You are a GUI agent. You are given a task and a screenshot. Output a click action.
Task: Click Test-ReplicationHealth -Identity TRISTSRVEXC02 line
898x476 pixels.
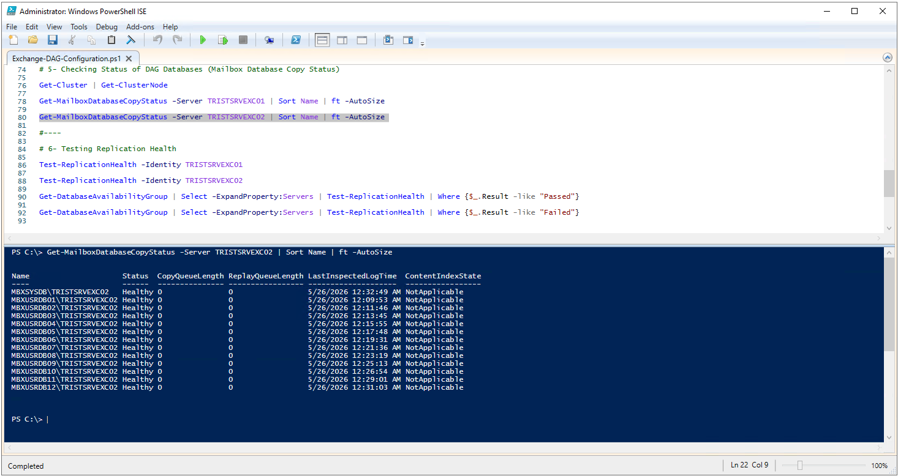coord(141,180)
